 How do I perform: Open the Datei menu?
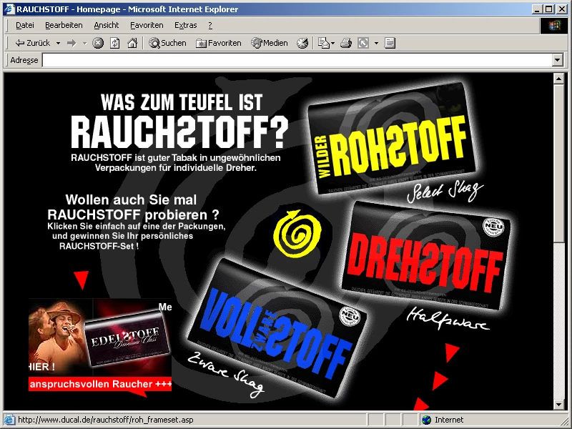tap(24, 25)
